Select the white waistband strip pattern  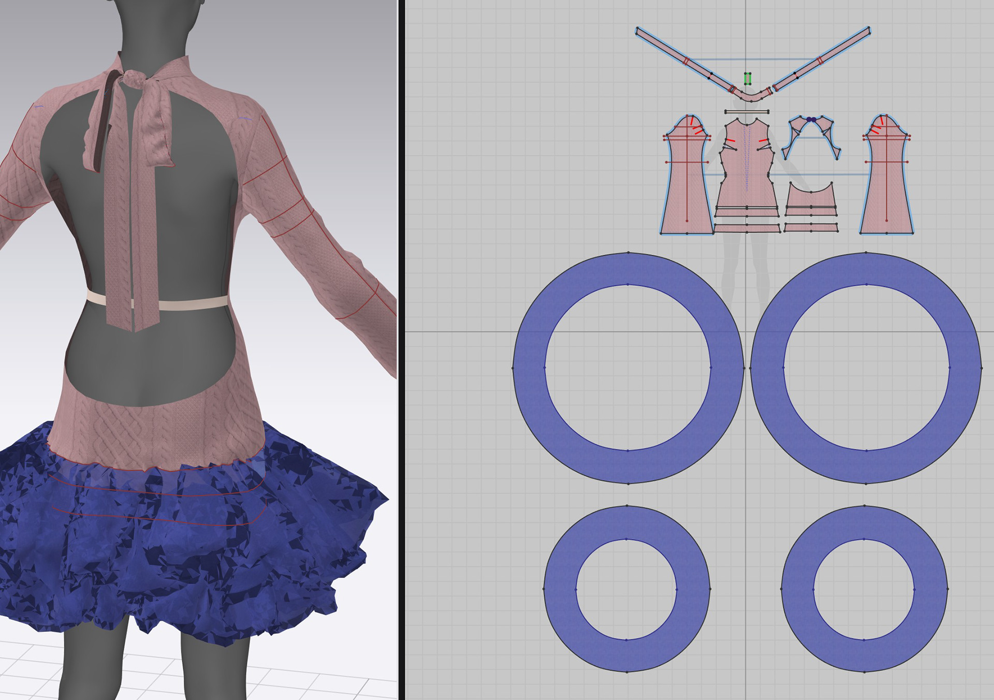(747, 112)
